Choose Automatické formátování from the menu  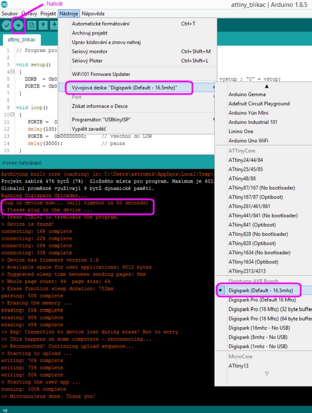[x=137, y=24]
